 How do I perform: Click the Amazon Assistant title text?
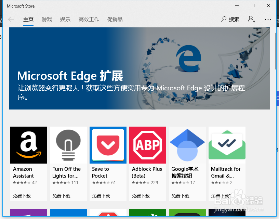[x=23, y=172]
